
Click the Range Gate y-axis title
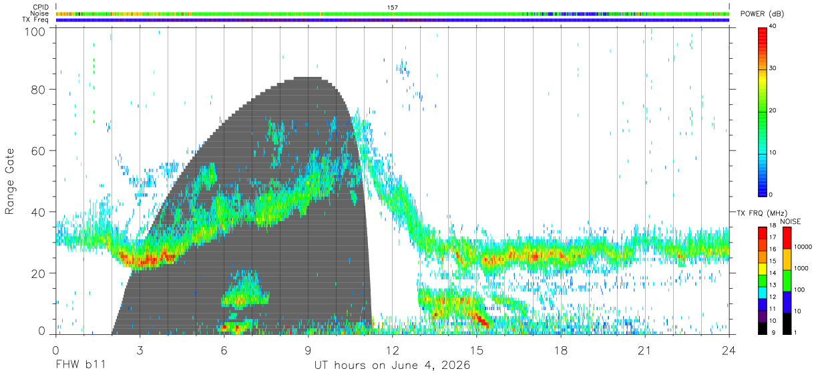10,182
